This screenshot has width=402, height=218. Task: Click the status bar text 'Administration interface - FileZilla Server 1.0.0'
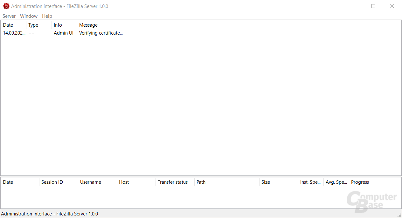coord(50,214)
